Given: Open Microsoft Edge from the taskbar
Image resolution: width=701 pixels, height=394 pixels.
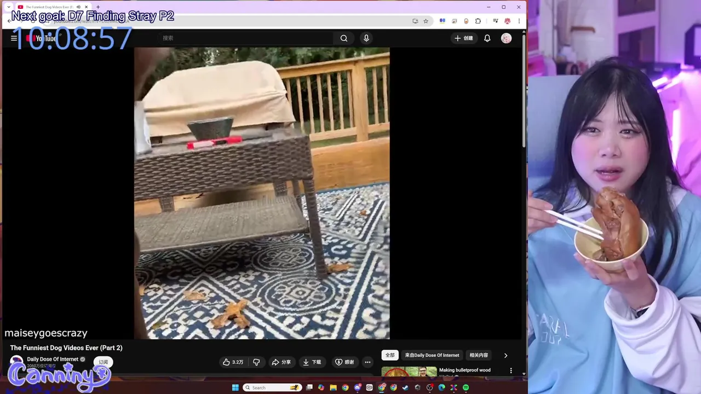Looking at the screenshot, I should tap(441, 387).
